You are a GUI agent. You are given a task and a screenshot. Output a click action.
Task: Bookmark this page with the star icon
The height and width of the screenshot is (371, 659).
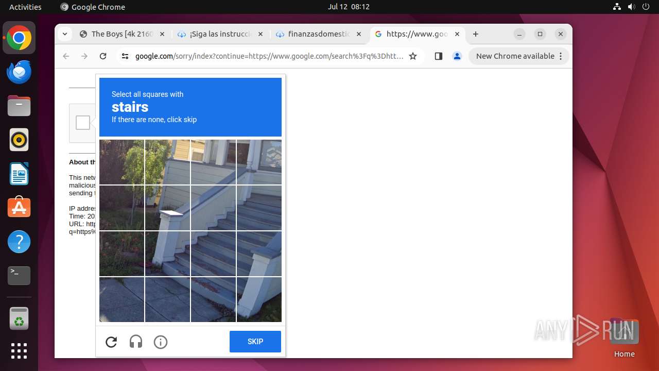point(413,56)
